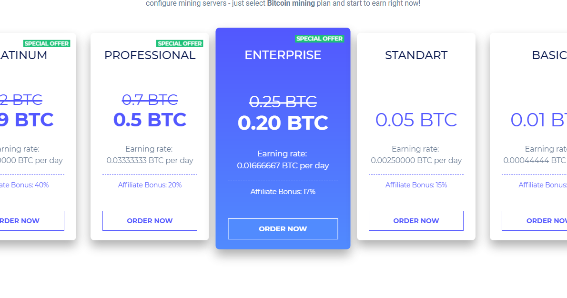567x298 pixels.
Task: Click ORDER NOW on the PROFESSIONAL plan
Action: 150,220
